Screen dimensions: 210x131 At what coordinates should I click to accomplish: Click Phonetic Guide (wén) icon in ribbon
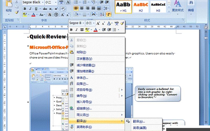(x=61, y=2)
